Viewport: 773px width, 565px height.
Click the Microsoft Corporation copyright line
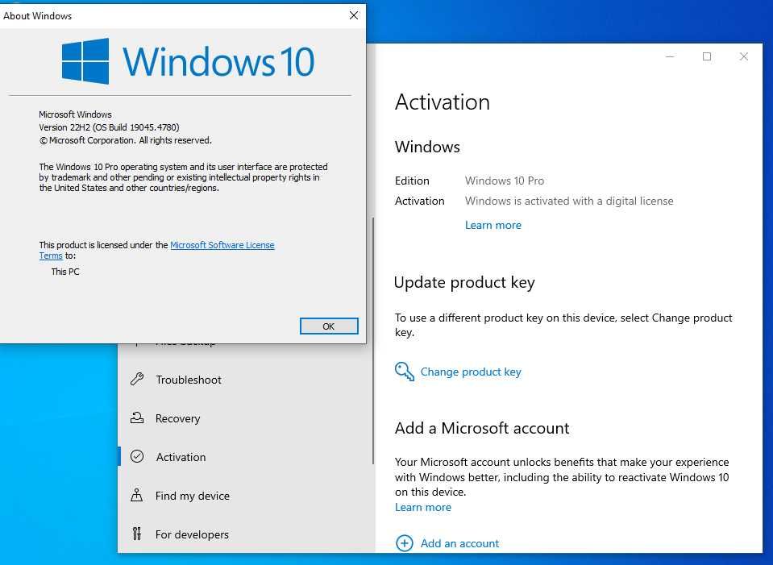125,140
